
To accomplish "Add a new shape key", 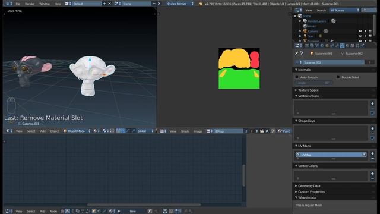I will pos(372,128).
